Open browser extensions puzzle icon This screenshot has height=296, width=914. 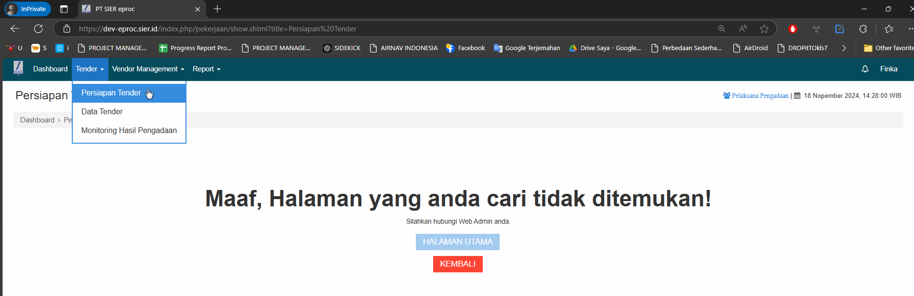(863, 29)
